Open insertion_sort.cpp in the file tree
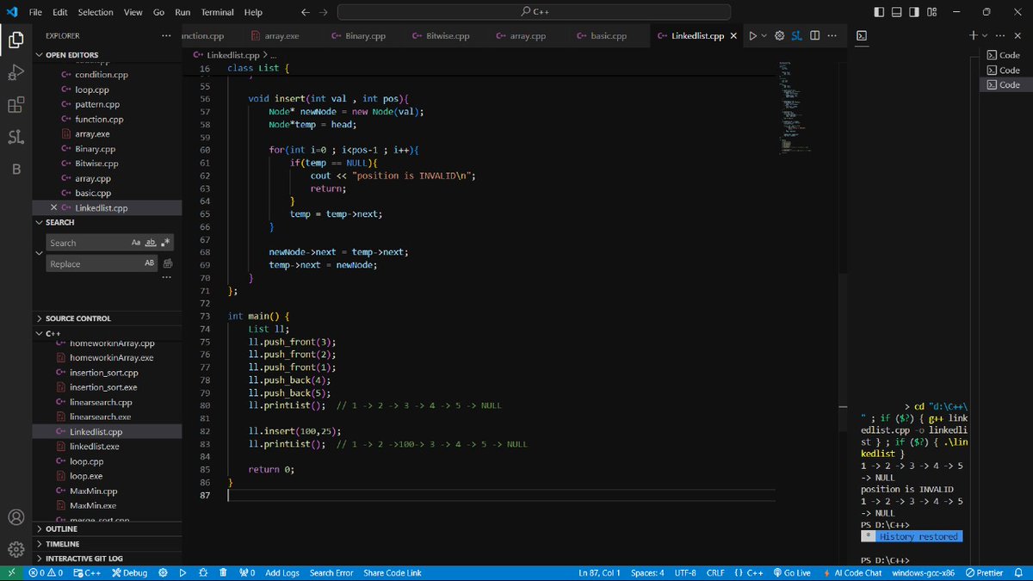The height and width of the screenshot is (581, 1033). coord(103,373)
